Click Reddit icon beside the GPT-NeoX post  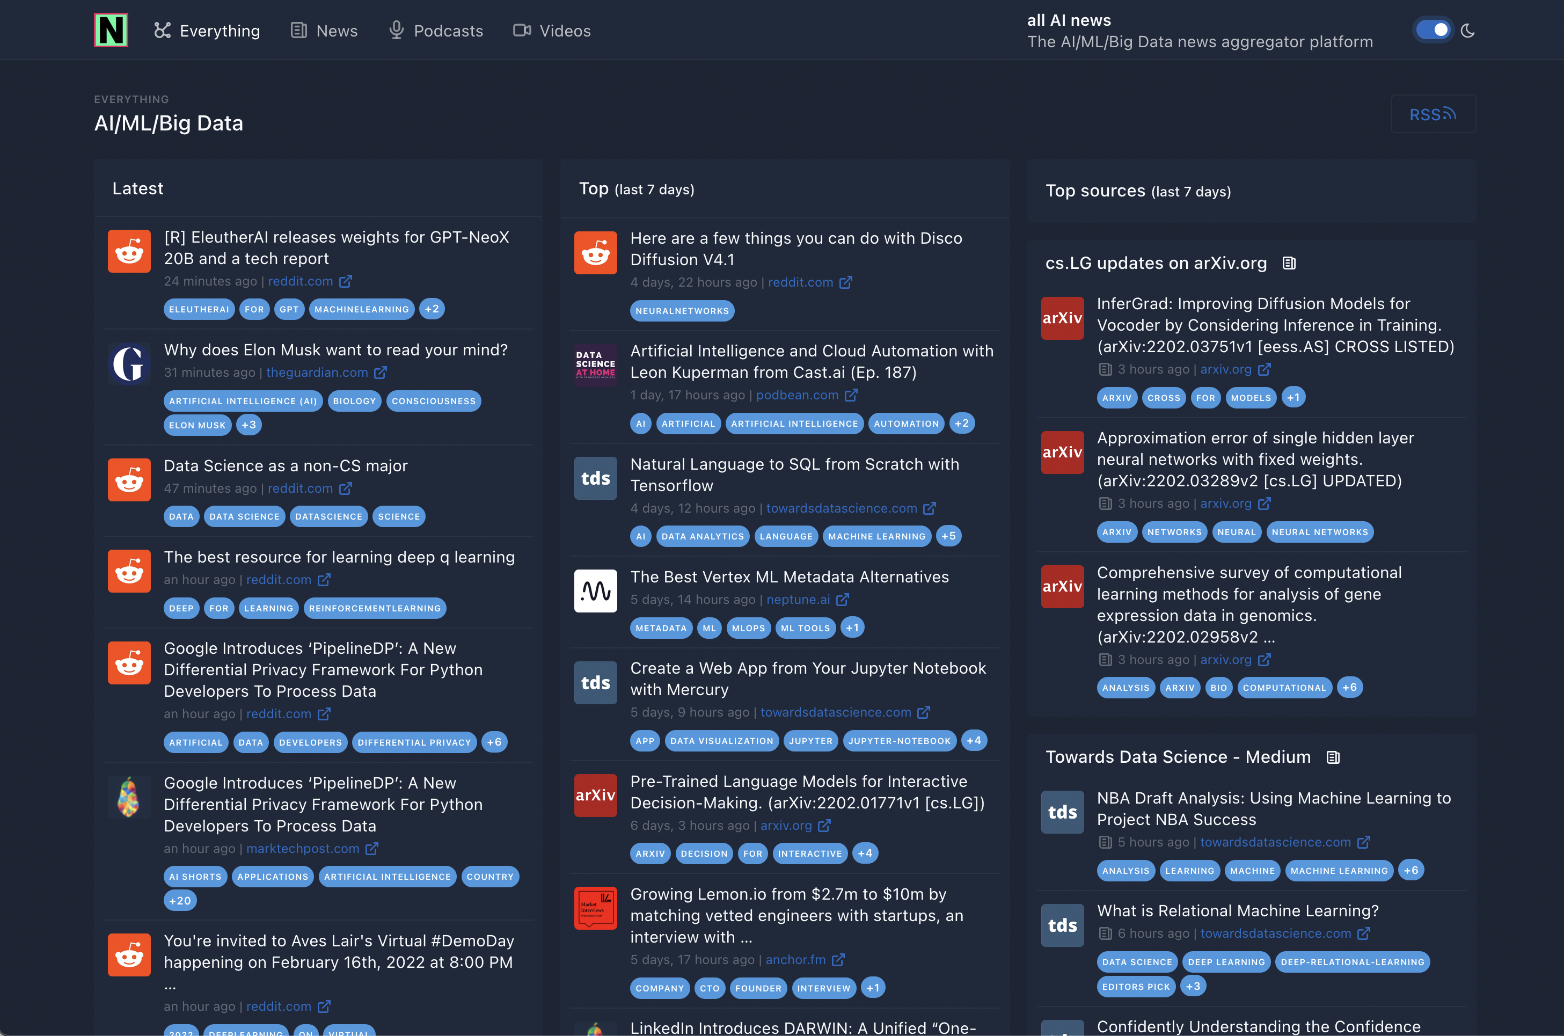point(129,251)
